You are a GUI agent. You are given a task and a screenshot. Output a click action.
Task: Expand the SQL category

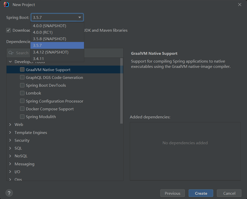click(10, 148)
